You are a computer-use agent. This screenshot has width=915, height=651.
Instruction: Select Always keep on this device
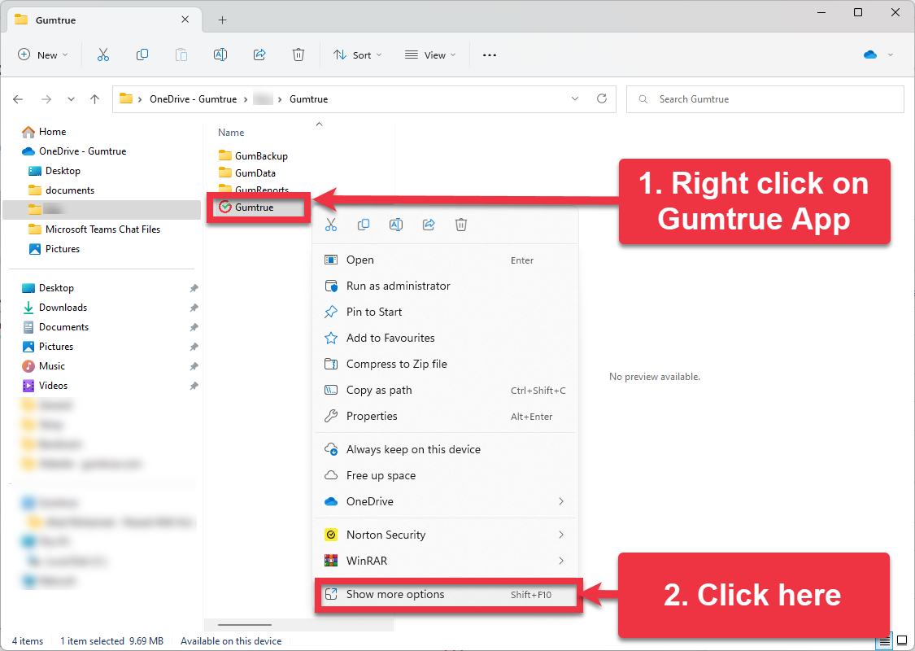(x=445, y=449)
